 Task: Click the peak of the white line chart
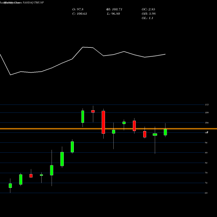coord(83,47)
